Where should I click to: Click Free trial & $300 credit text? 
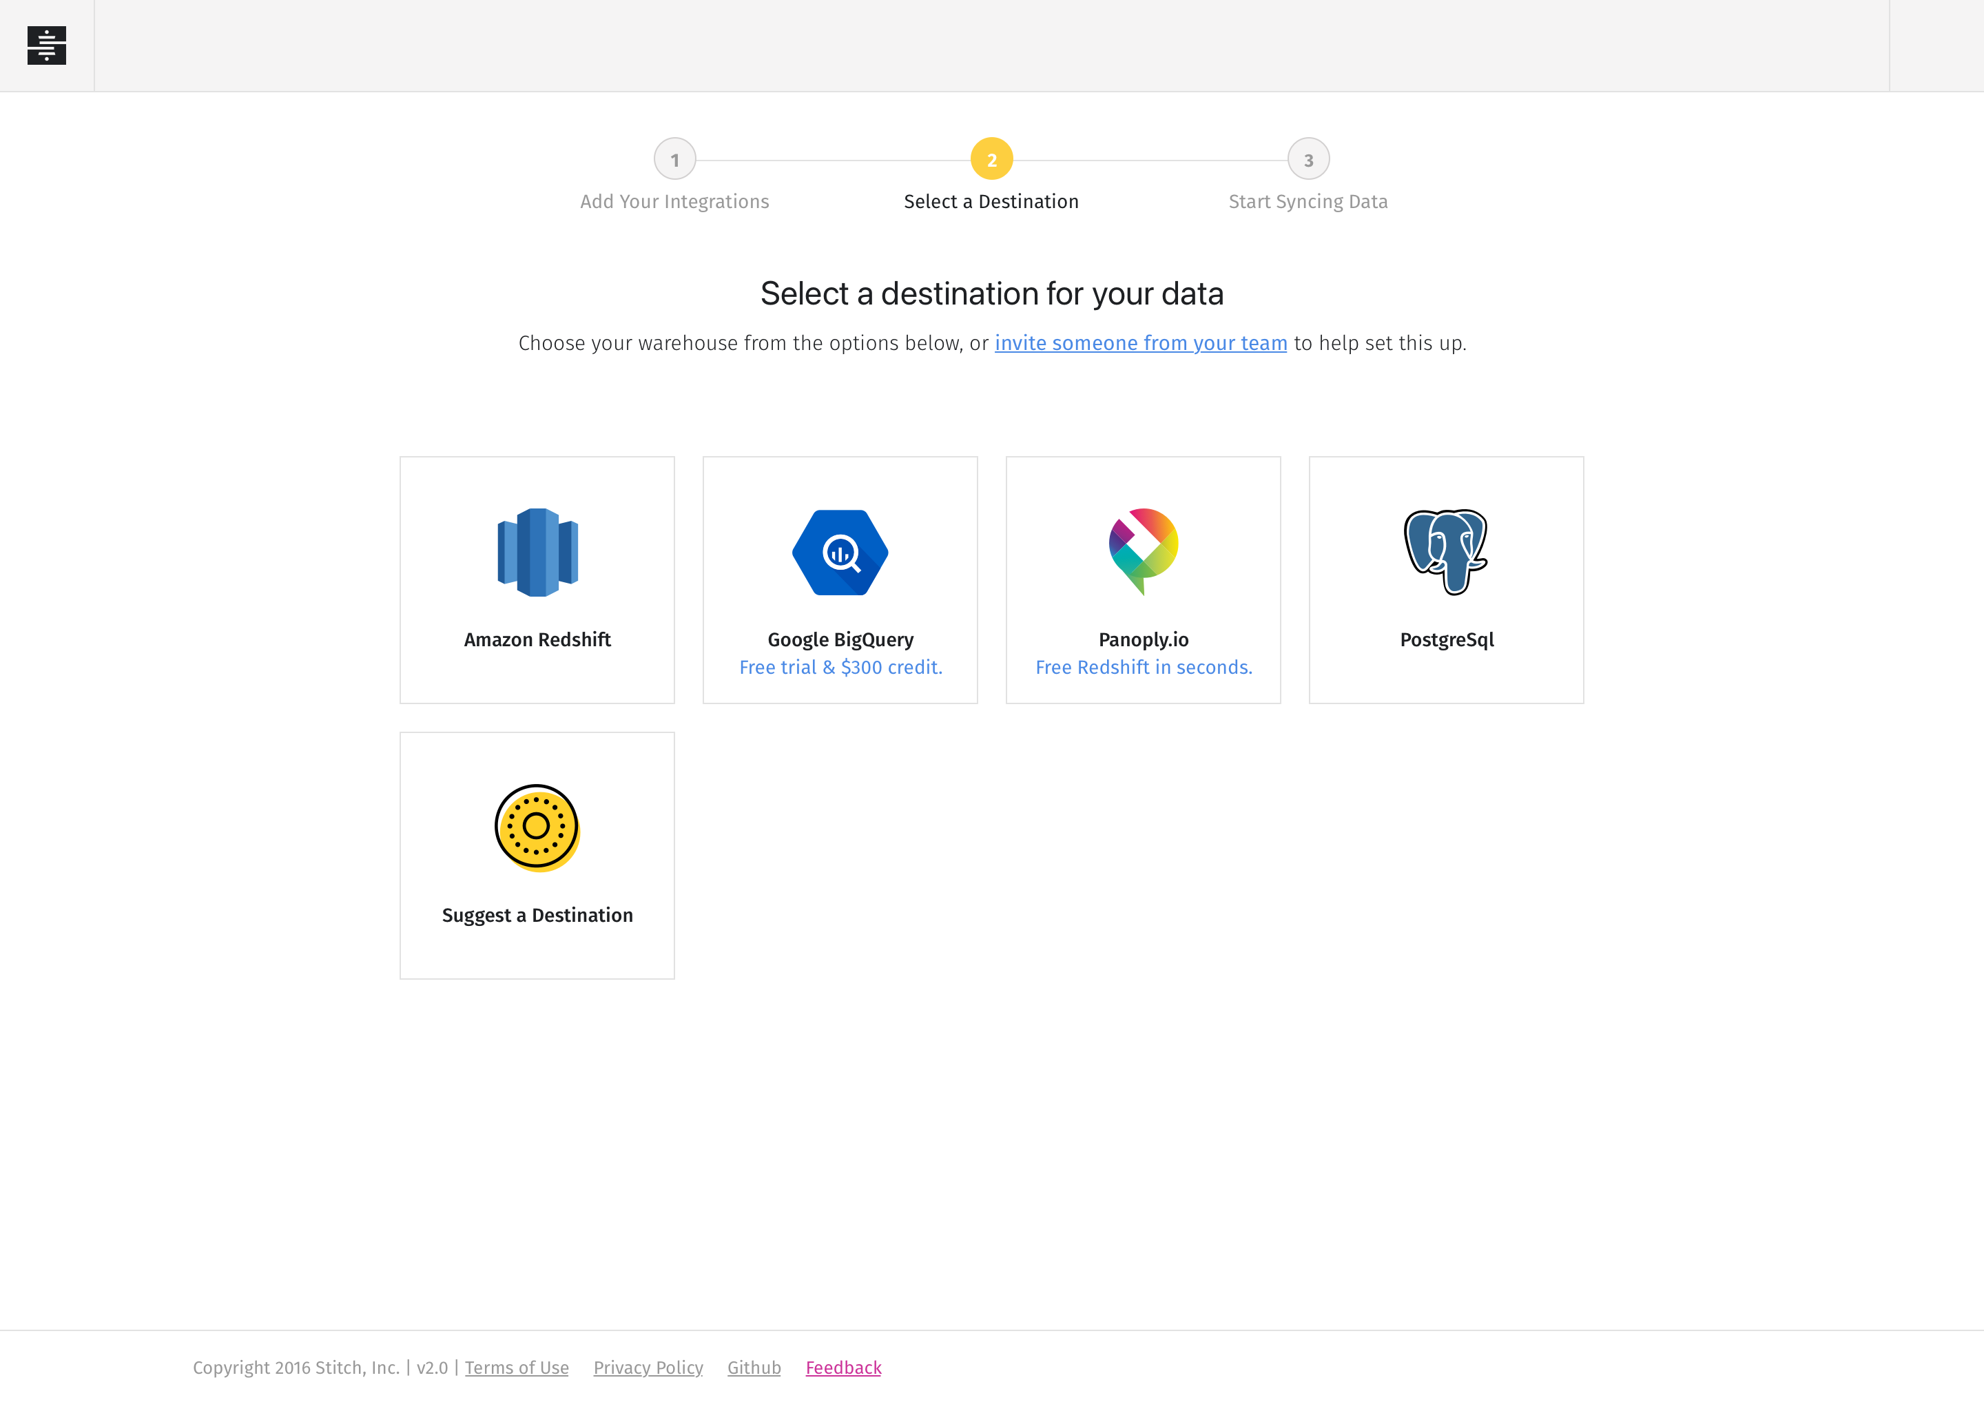(840, 668)
